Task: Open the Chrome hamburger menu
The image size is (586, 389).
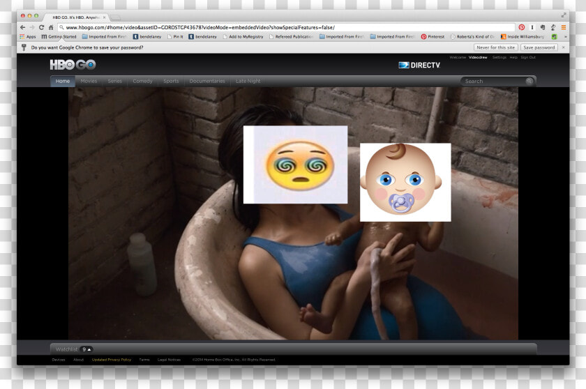Action: pos(563,27)
